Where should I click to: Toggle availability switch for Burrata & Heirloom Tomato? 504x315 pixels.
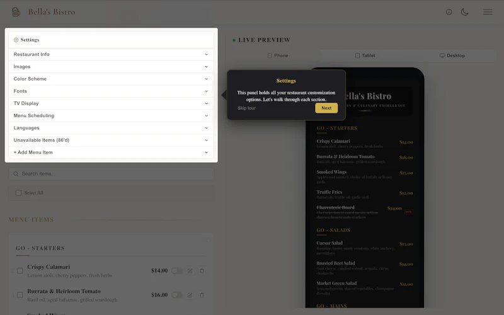click(x=177, y=295)
